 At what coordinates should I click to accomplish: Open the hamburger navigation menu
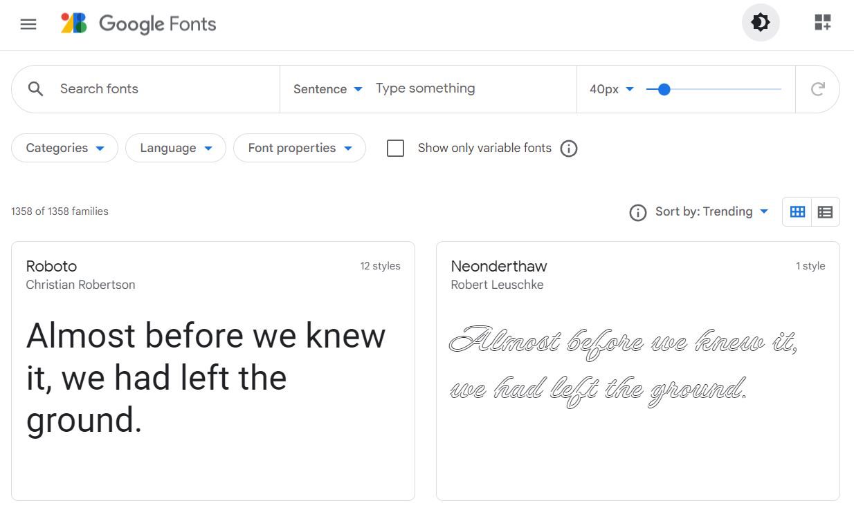(28, 24)
